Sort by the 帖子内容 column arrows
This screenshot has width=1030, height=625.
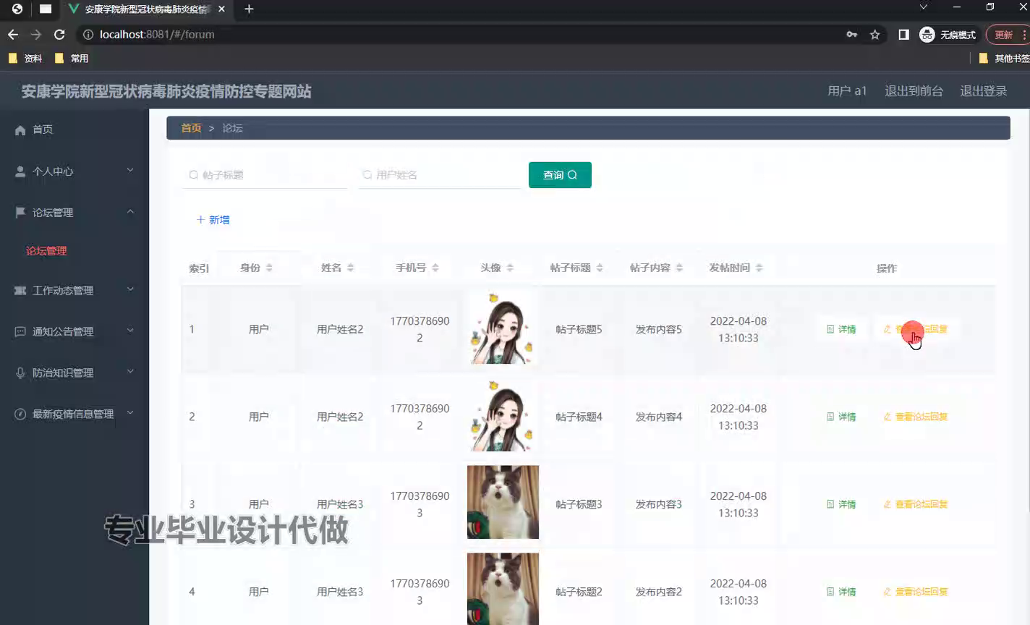pyautogui.click(x=679, y=268)
